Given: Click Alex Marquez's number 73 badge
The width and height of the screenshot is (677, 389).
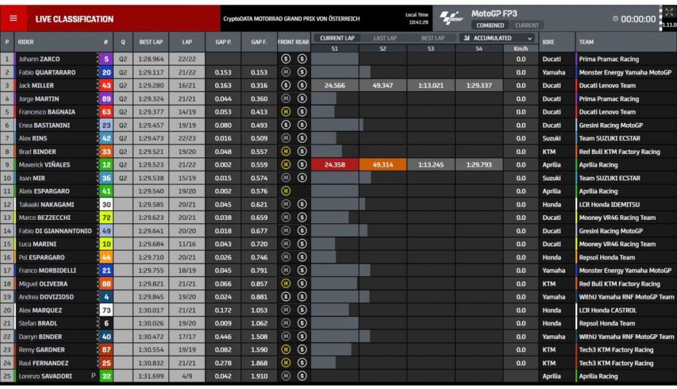Looking at the screenshot, I should click(106, 310).
